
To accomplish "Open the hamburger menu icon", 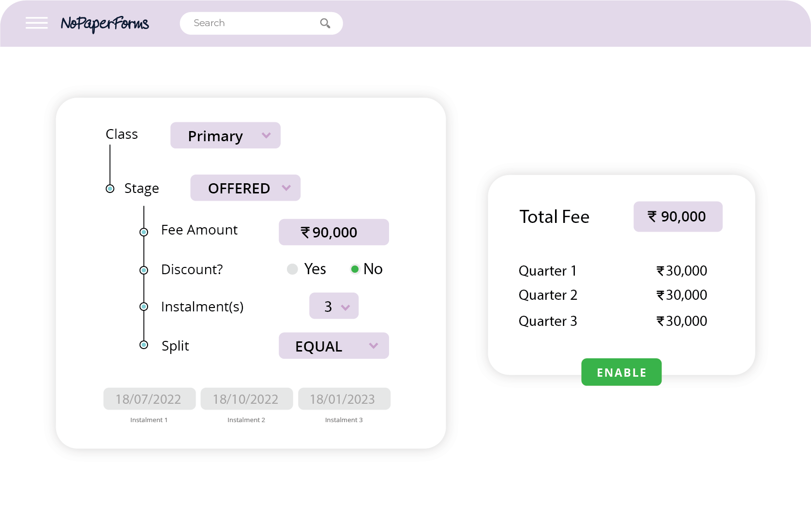I will [37, 23].
